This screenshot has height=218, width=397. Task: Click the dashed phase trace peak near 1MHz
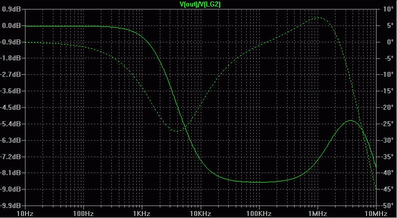tap(318, 17)
